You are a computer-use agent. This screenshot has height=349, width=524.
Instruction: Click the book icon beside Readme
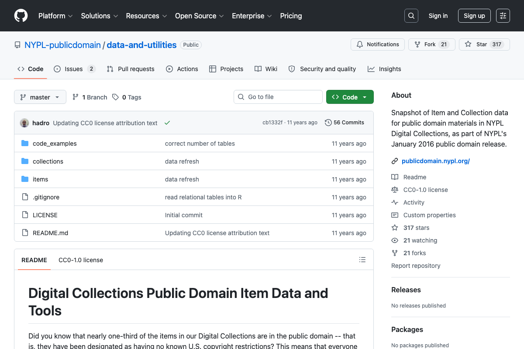(x=395, y=177)
